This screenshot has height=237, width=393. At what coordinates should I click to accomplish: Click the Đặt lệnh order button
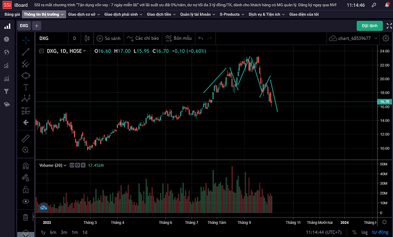[370, 26]
